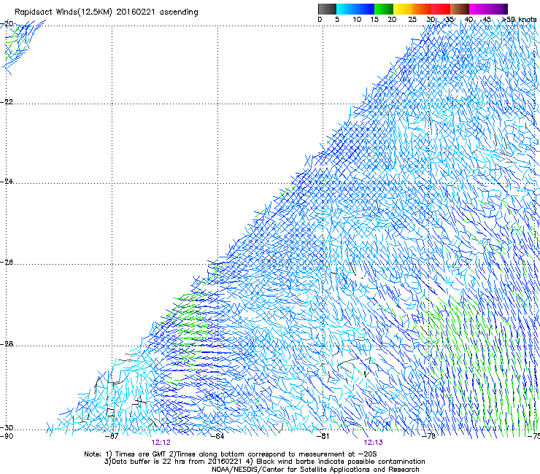Click the red 30-35 knots legend segment
This screenshot has height=474, width=540.
point(441,9)
